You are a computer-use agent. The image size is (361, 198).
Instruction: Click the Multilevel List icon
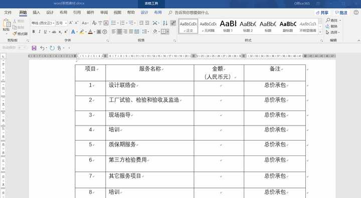[131, 23]
